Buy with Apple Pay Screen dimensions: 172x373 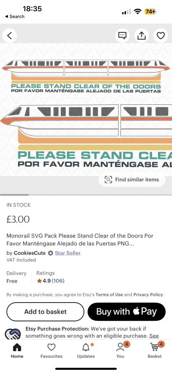(x=127, y=312)
